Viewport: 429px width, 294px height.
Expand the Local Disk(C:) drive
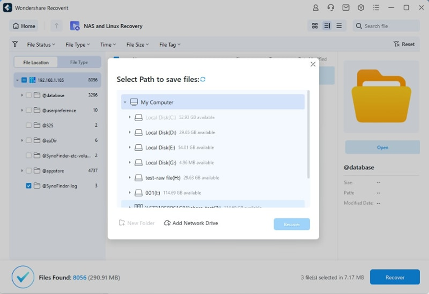(129, 117)
